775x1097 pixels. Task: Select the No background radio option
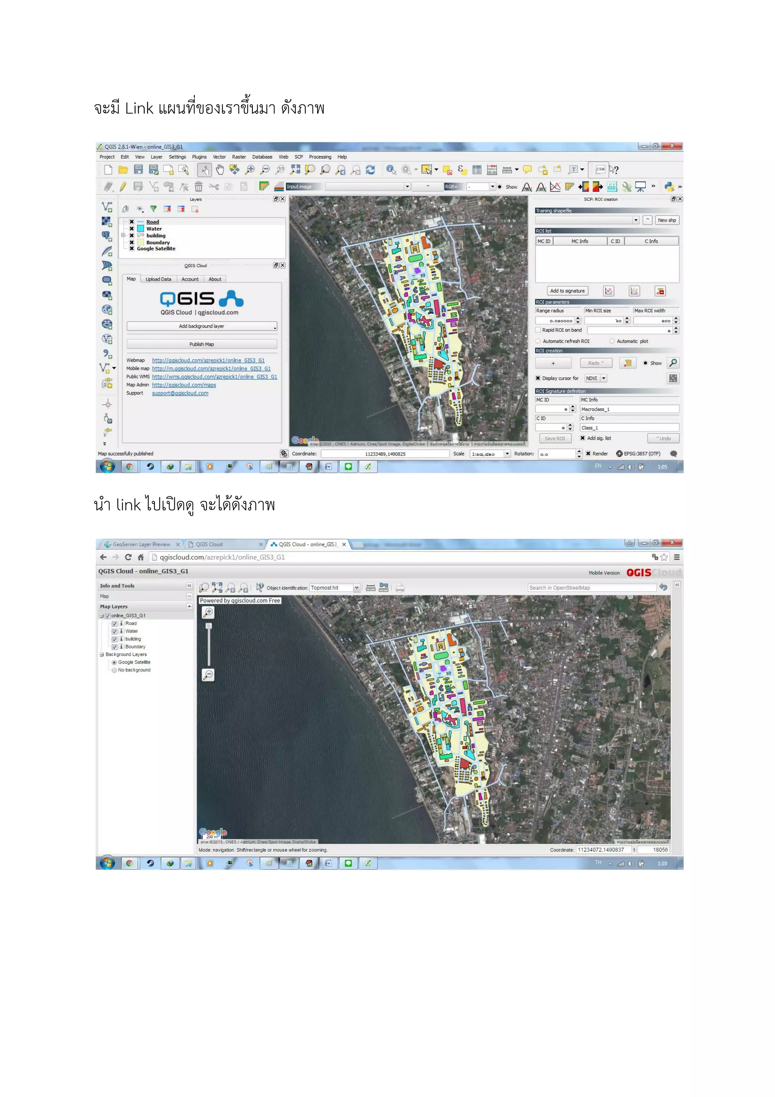[115, 670]
